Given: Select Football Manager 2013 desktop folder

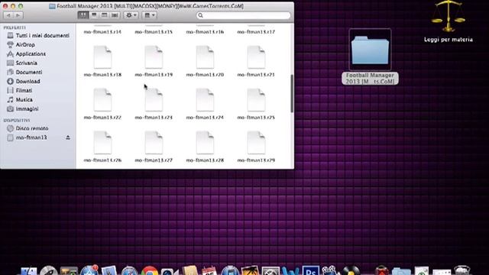Looking at the screenshot, I should 370,50.
